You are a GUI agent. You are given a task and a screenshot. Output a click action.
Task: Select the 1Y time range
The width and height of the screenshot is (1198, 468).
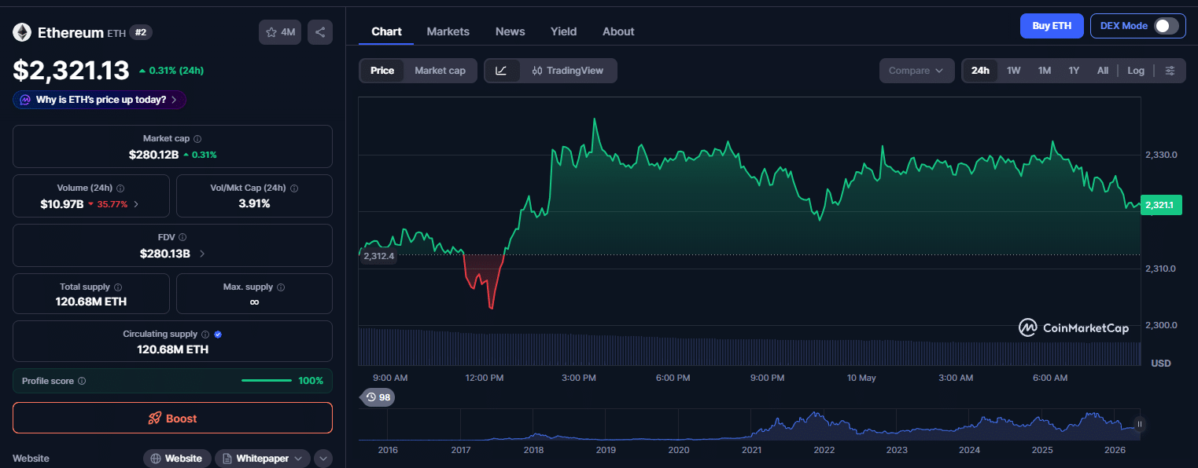click(x=1074, y=71)
